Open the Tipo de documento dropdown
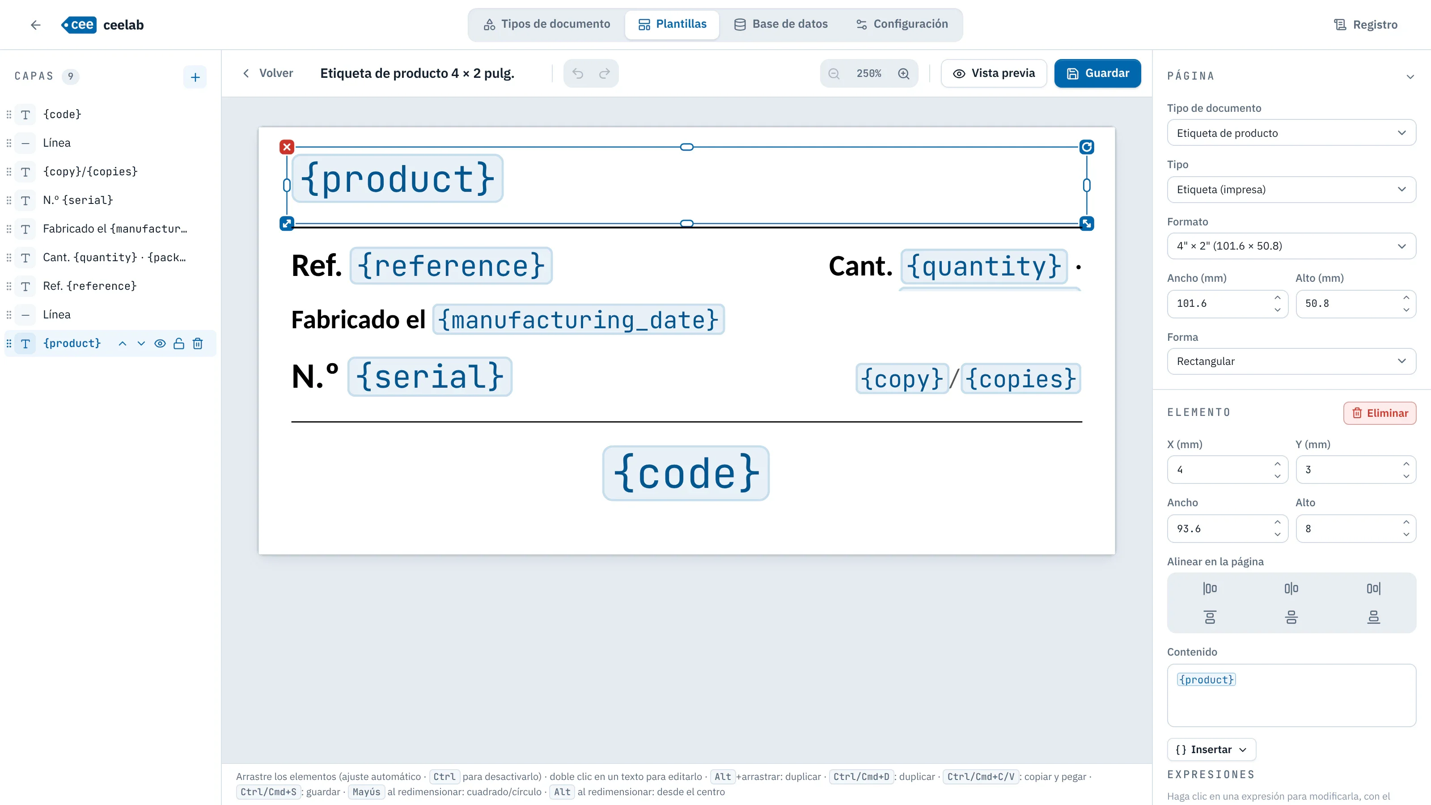The width and height of the screenshot is (1431, 805). pos(1291,133)
